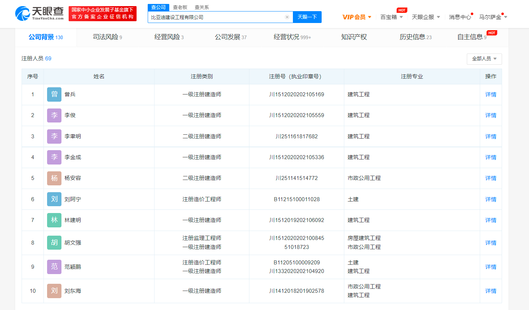The width and height of the screenshot is (529, 310).
Task: Open the 马尔萨金 user menu
Action: coord(493,17)
